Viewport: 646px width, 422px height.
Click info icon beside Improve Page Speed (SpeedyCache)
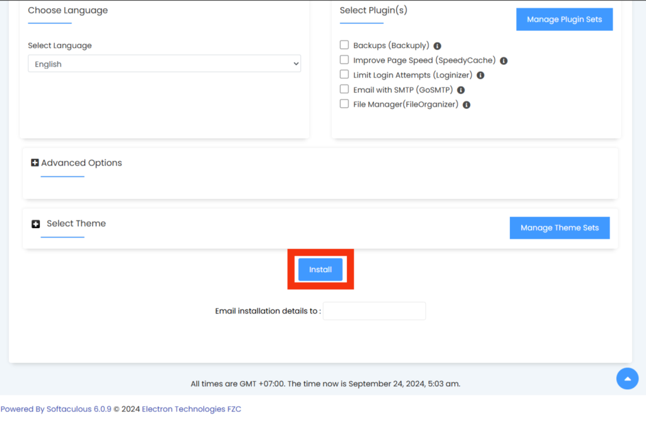(x=503, y=61)
